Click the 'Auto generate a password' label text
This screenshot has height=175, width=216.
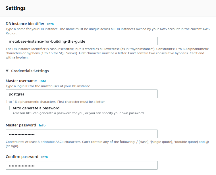coord(36,108)
